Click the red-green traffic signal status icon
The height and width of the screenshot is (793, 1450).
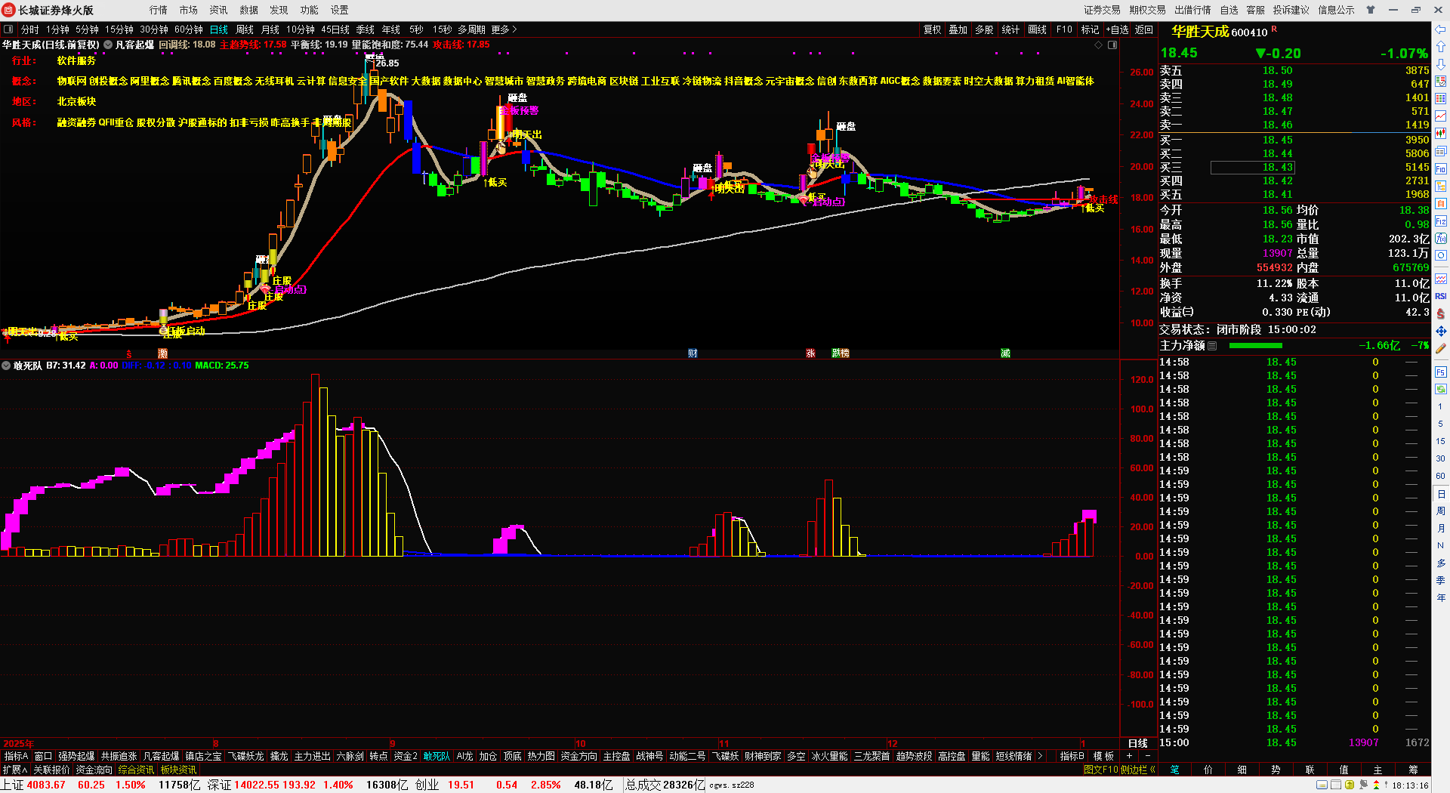pyautogui.click(x=1377, y=785)
